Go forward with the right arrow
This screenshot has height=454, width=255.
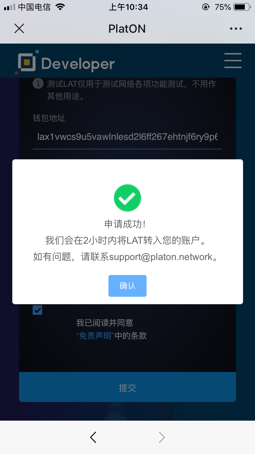click(161, 437)
